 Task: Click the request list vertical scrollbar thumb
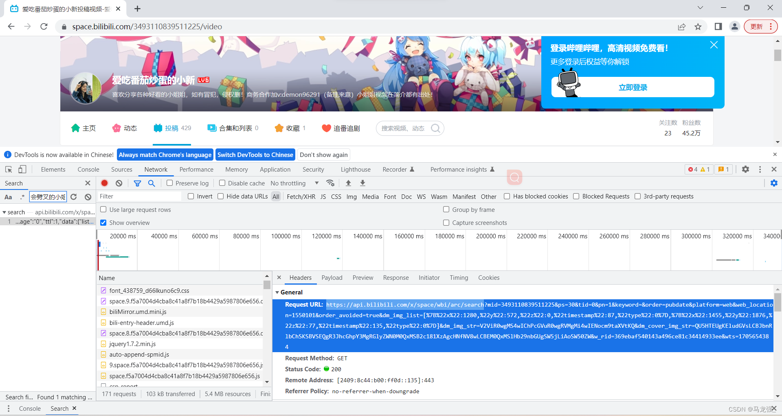[267, 285]
